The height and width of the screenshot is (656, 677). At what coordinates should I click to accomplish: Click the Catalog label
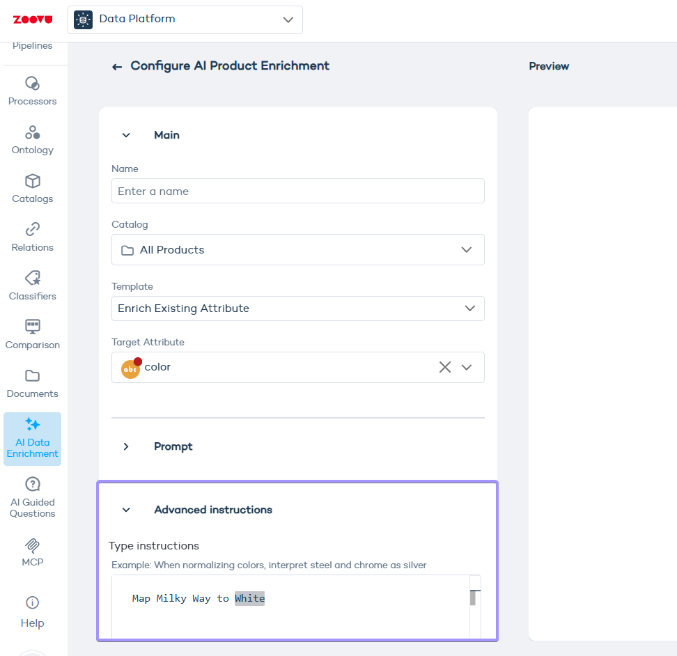130,224
